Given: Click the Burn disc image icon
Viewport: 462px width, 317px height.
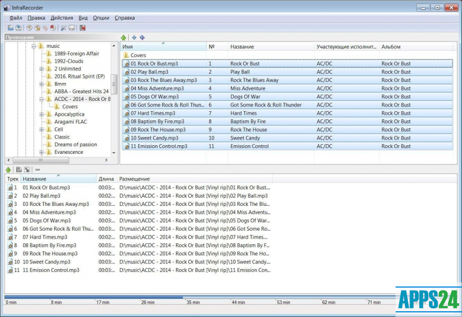Looking at the screenshot, I should pyautogui.click(x=38, y=28).
